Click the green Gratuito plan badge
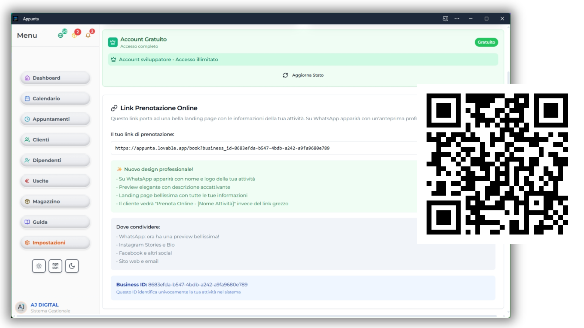Image resolution: width=584 pixels, height=328 pixels. [486, 42]
